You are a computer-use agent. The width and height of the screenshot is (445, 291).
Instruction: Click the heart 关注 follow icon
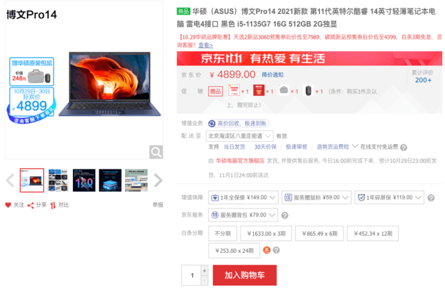pos(8,205)
